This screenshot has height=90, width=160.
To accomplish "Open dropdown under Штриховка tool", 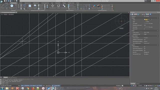I will pos(30,9).
